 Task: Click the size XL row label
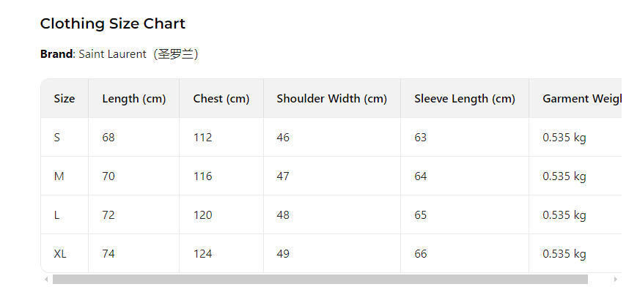coord(60,254)
